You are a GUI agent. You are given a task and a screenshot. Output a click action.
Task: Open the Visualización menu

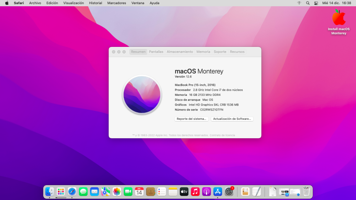(73, 3)
